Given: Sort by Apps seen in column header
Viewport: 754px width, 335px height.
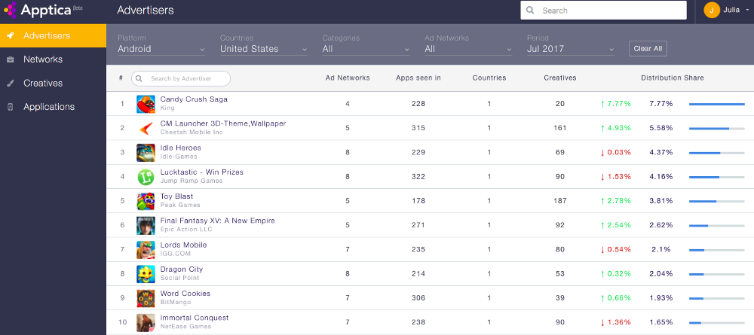Looking at the screenshot, I should (418, 78).
